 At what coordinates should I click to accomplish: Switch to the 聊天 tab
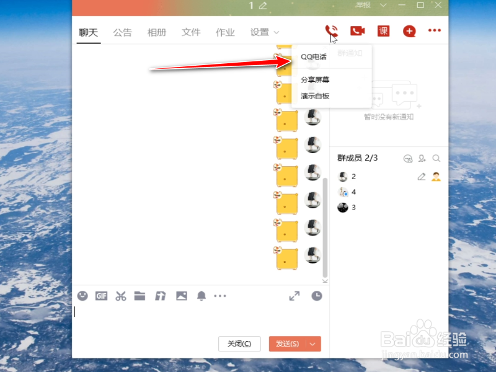click(x=89, y=32)
